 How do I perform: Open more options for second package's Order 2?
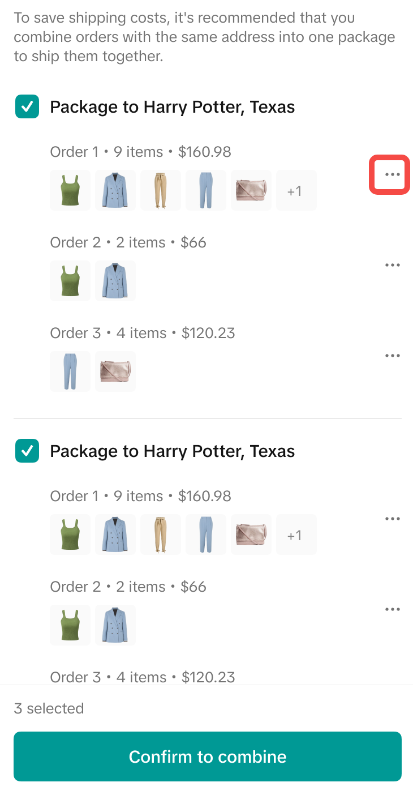click(392, 609)
